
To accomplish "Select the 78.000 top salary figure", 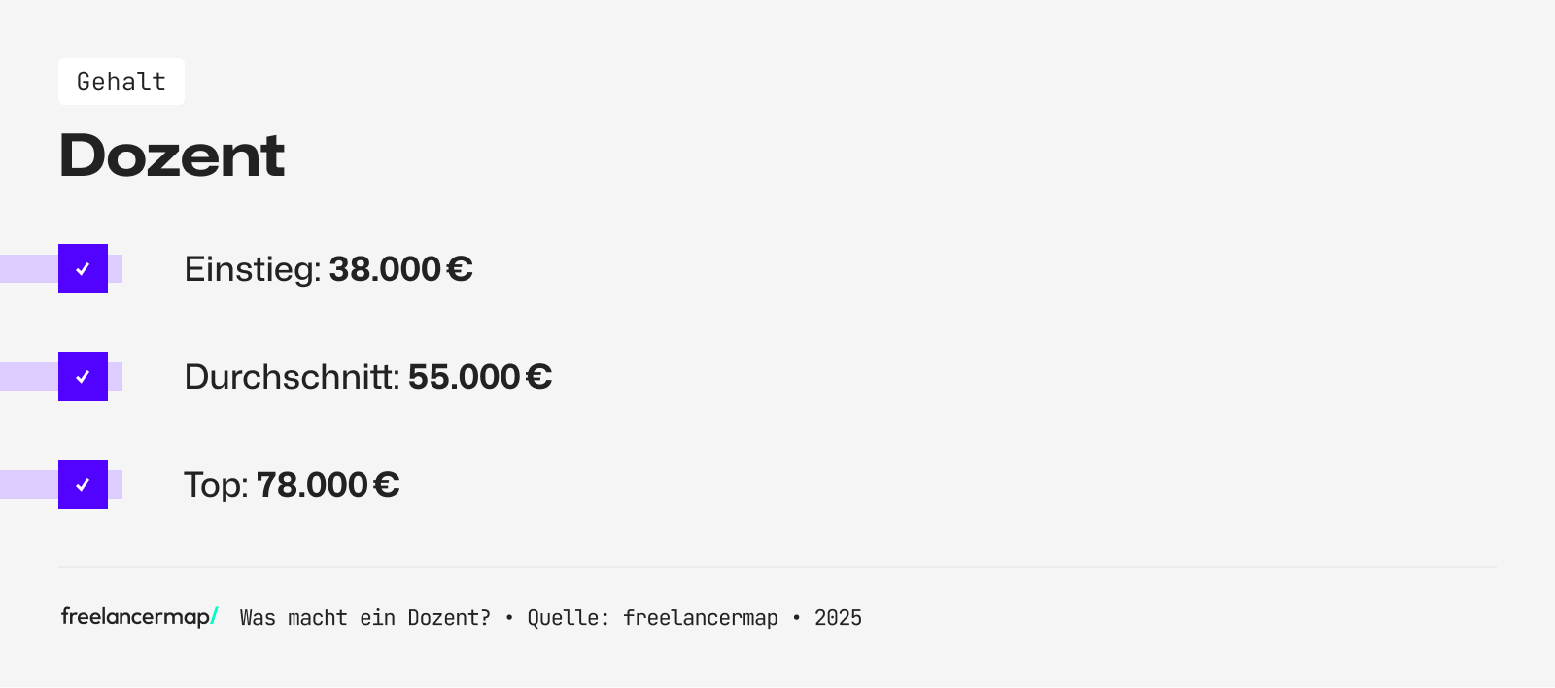I will 312,485.
